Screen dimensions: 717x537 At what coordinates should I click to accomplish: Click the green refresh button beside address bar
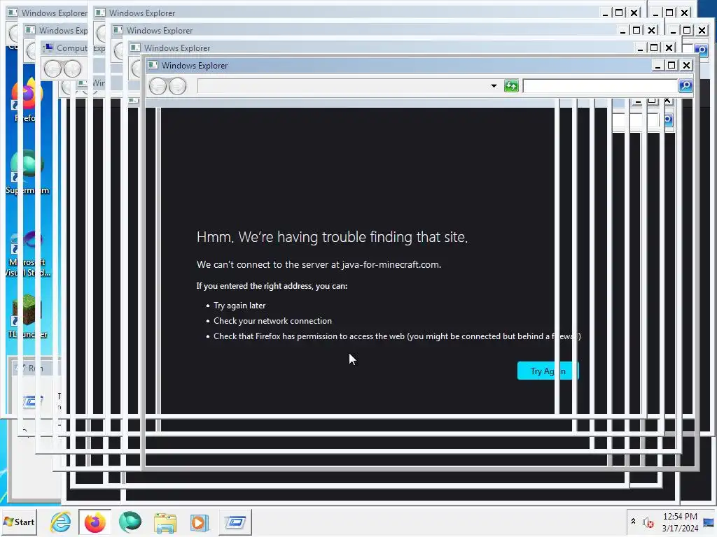pos(511,86)
